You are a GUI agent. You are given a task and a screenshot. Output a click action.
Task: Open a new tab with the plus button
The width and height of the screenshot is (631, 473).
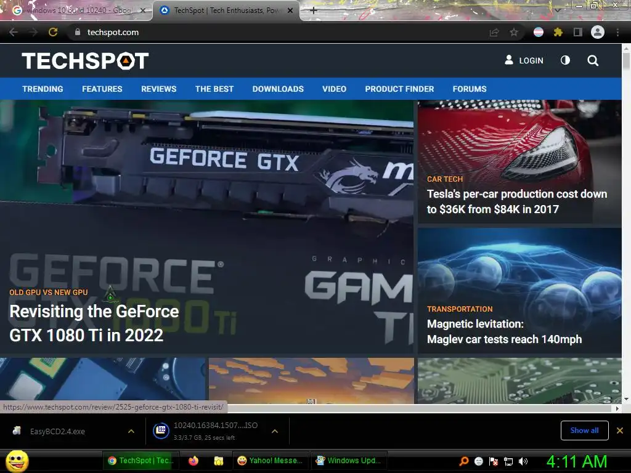(x=314, y=10)
